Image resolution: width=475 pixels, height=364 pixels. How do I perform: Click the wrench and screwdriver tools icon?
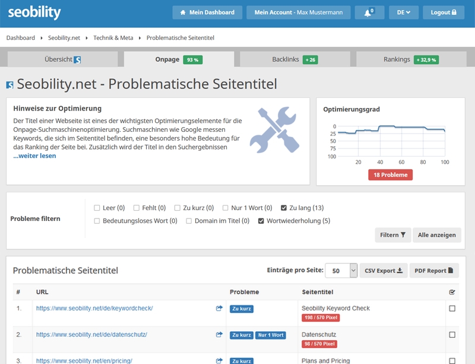(270, 126)
